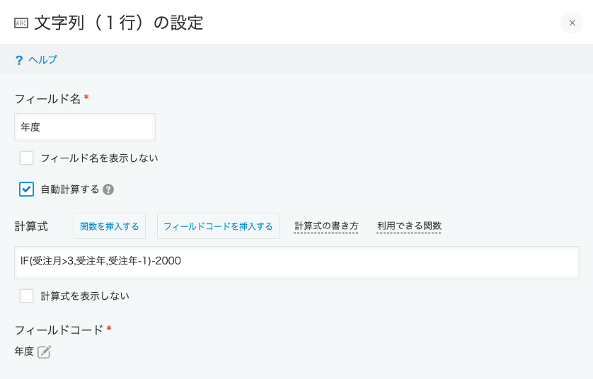This screenshot has width=593, height=379.
Task: Select the 年度 field code value text
Action: (24, 351)
